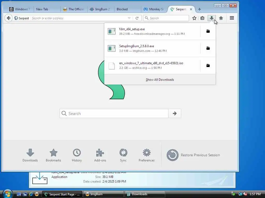This screenshot has width=265, height=198.
Task: Open the hamburger menu
Action: point(232,18)
